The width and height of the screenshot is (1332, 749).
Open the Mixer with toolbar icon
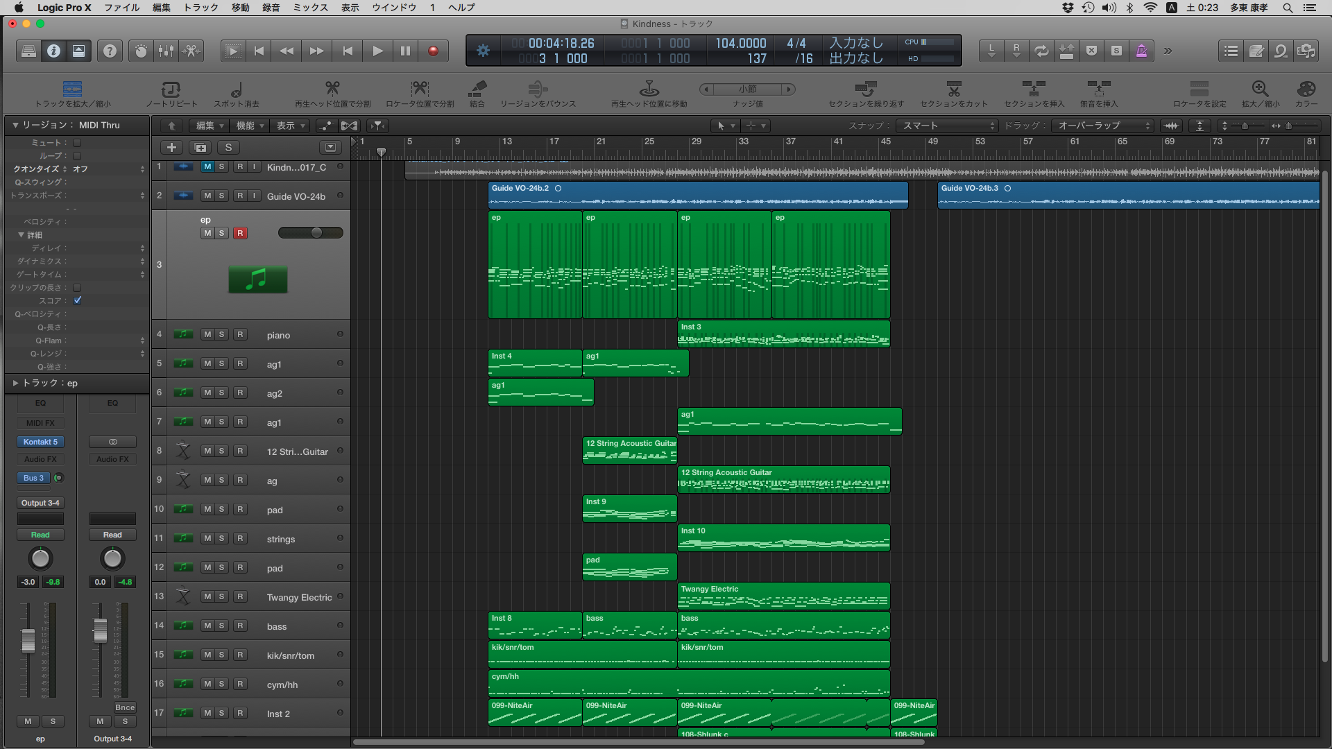point(166,51)
